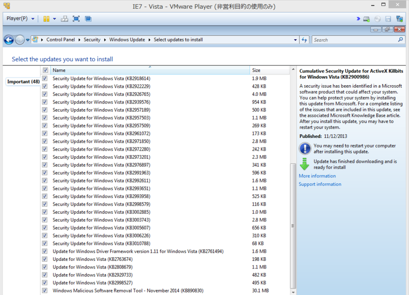
Task: Open the Support information link
Action: (320, 184)
